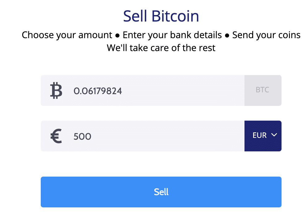This screenshot has width=305, height=216.
Task: Click the Euro symbol icon
Action: pos(56,136)
